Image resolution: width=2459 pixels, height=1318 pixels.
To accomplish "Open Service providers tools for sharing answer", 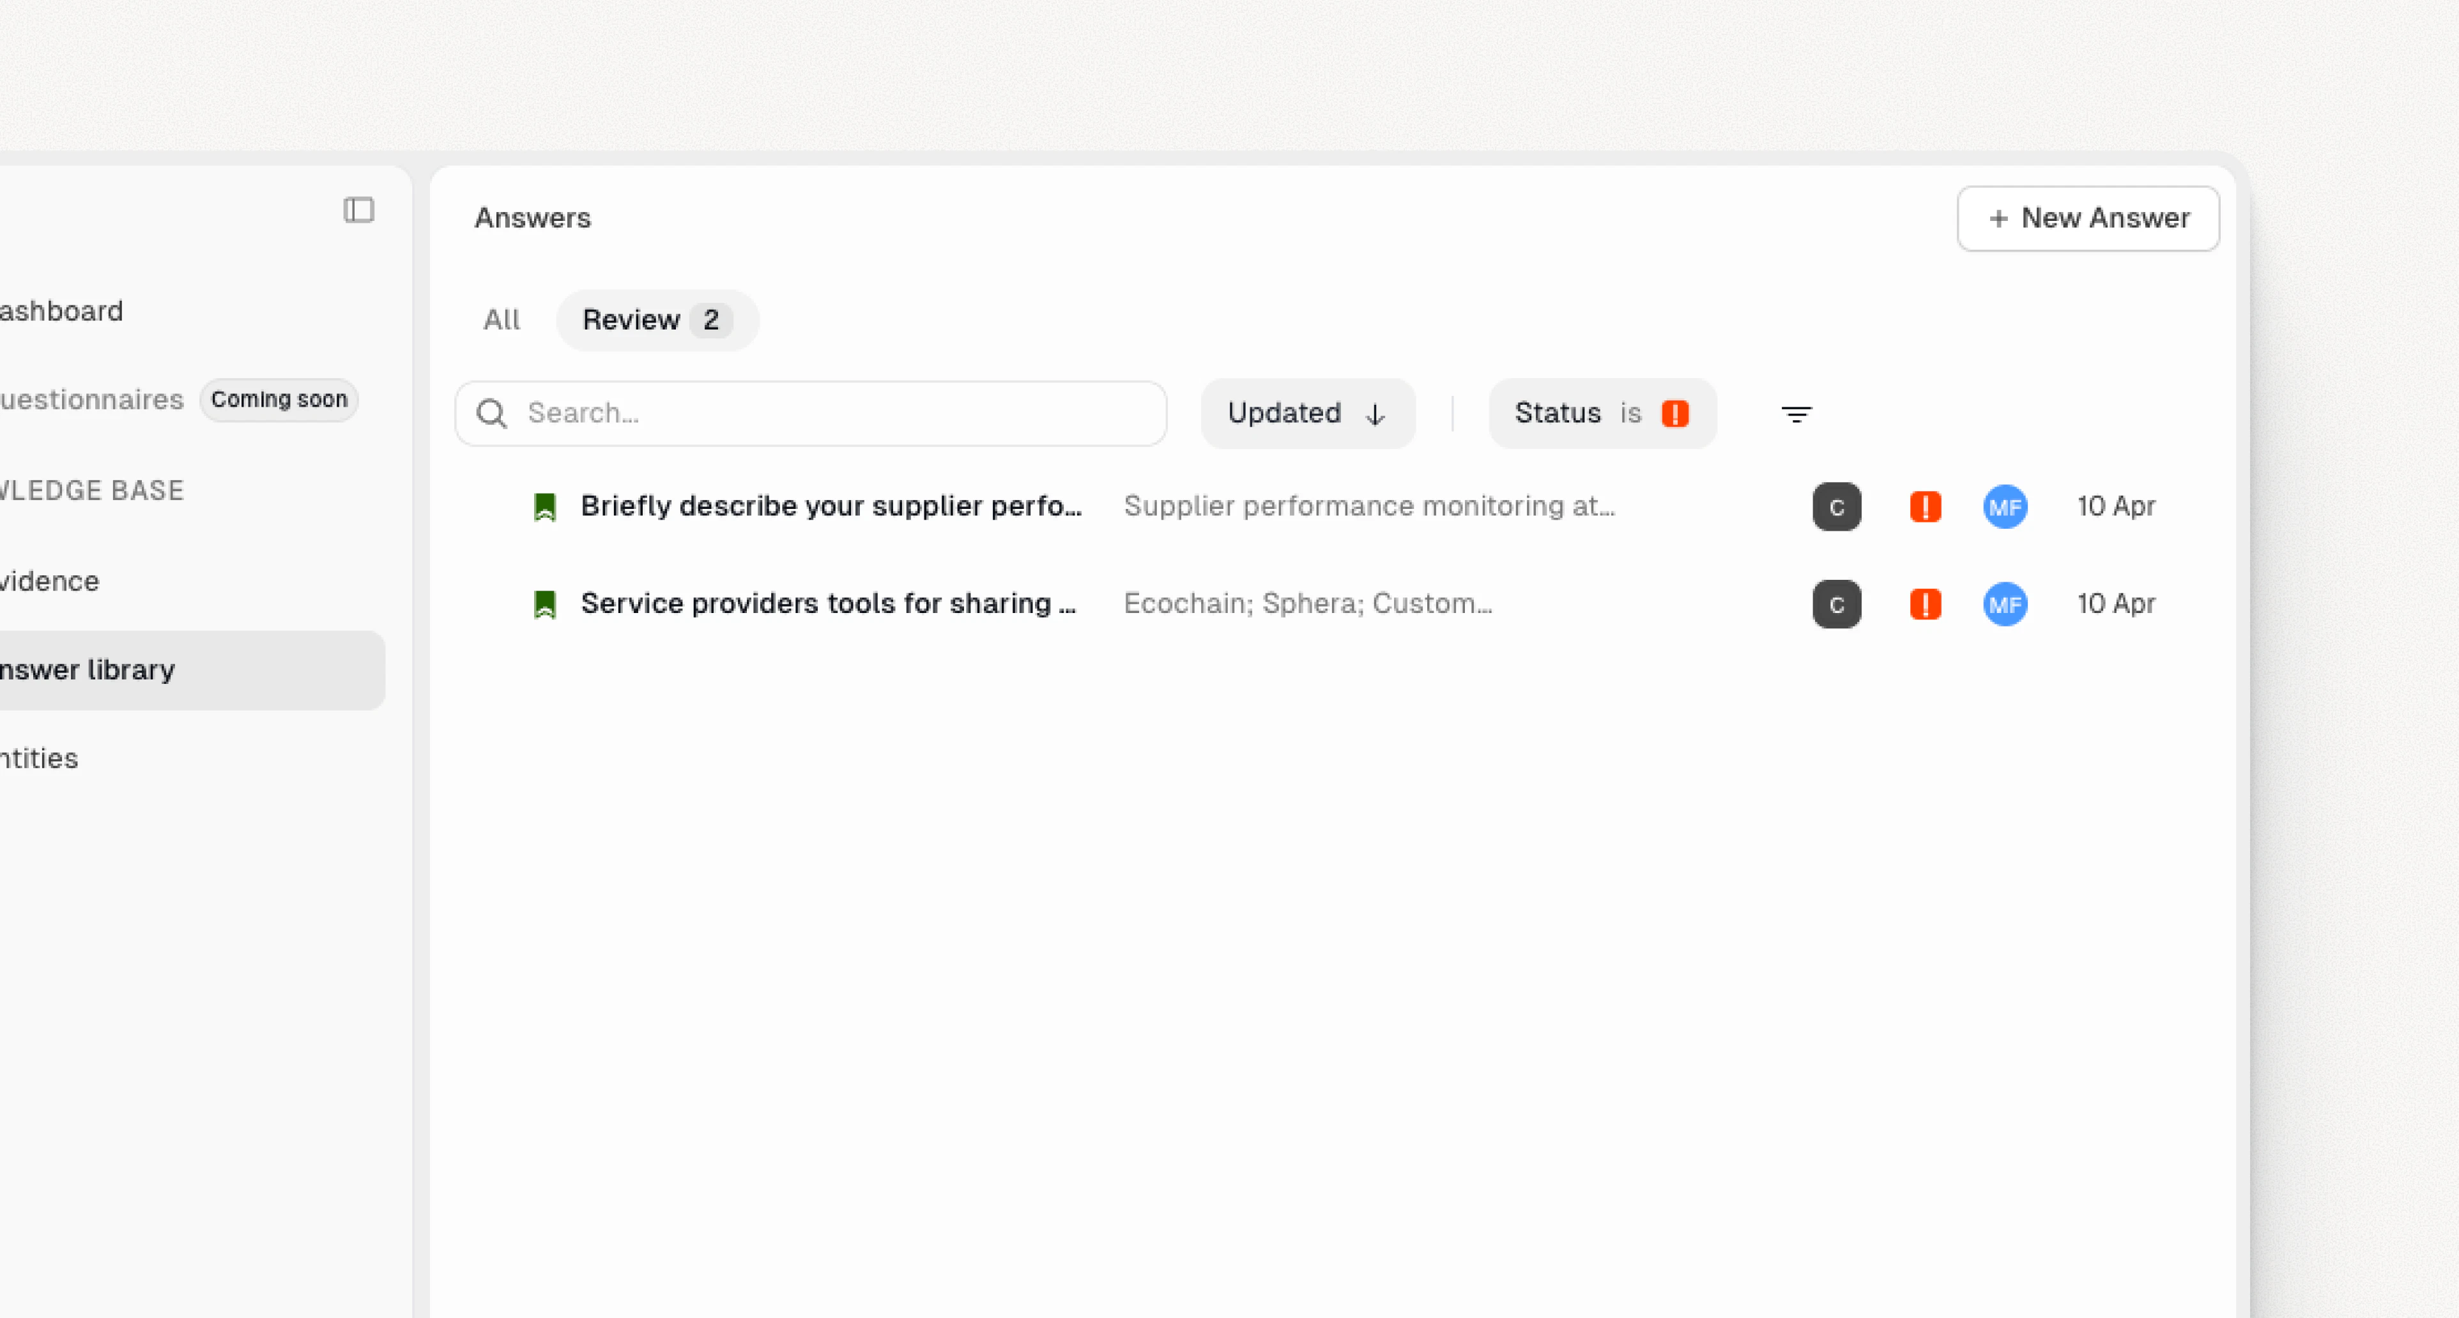I will [827, 603].
